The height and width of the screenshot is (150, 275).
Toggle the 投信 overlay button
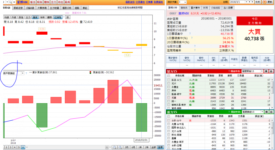pos(21,17)
